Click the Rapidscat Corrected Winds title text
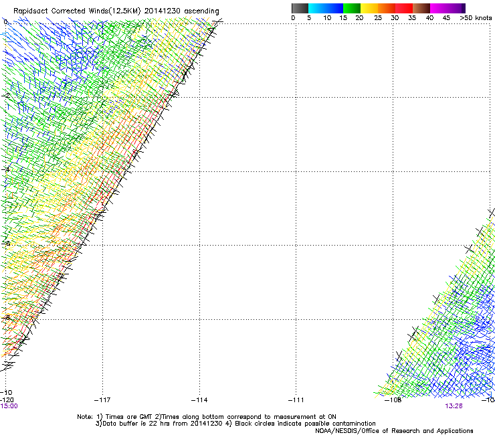This screenshot has width=495, height=435. [x=116, y=11]
